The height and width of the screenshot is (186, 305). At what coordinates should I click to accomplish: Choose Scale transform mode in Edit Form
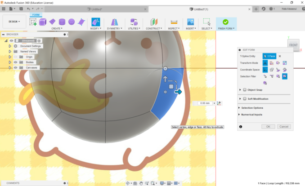point(285,63)
